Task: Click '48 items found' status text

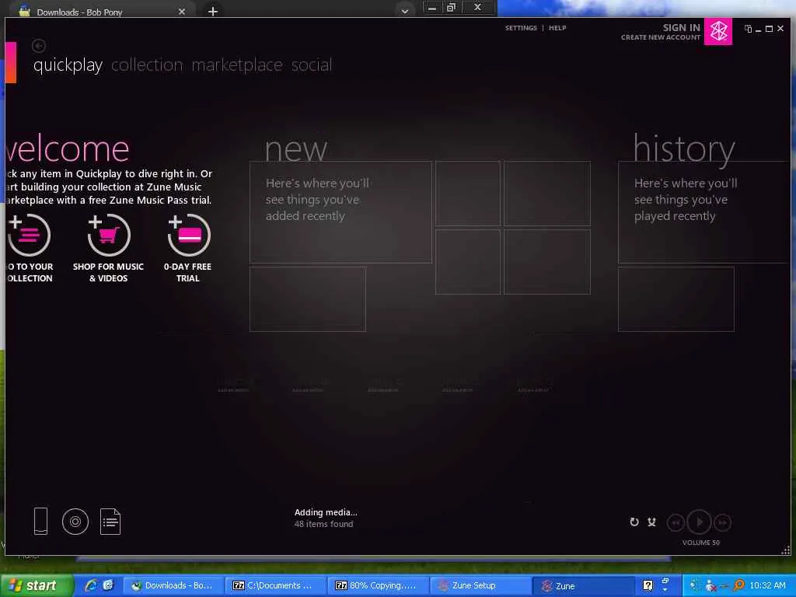Action: [323, 524]
